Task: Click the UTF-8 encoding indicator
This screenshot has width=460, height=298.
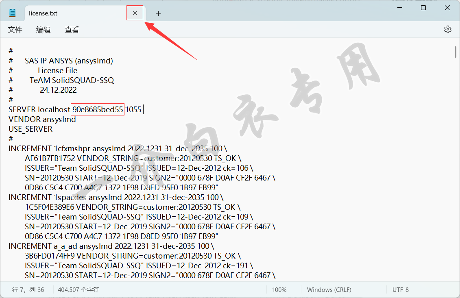Action: coord(401,290)
